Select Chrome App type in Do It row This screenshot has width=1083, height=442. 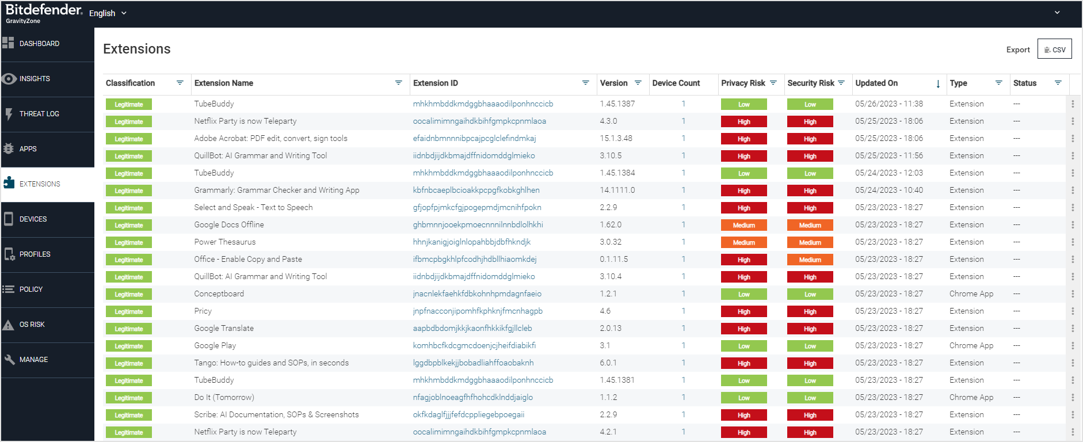click(x=971, y=398)
